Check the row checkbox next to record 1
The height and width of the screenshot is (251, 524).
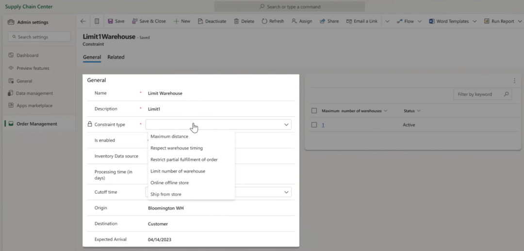[314, 125]
